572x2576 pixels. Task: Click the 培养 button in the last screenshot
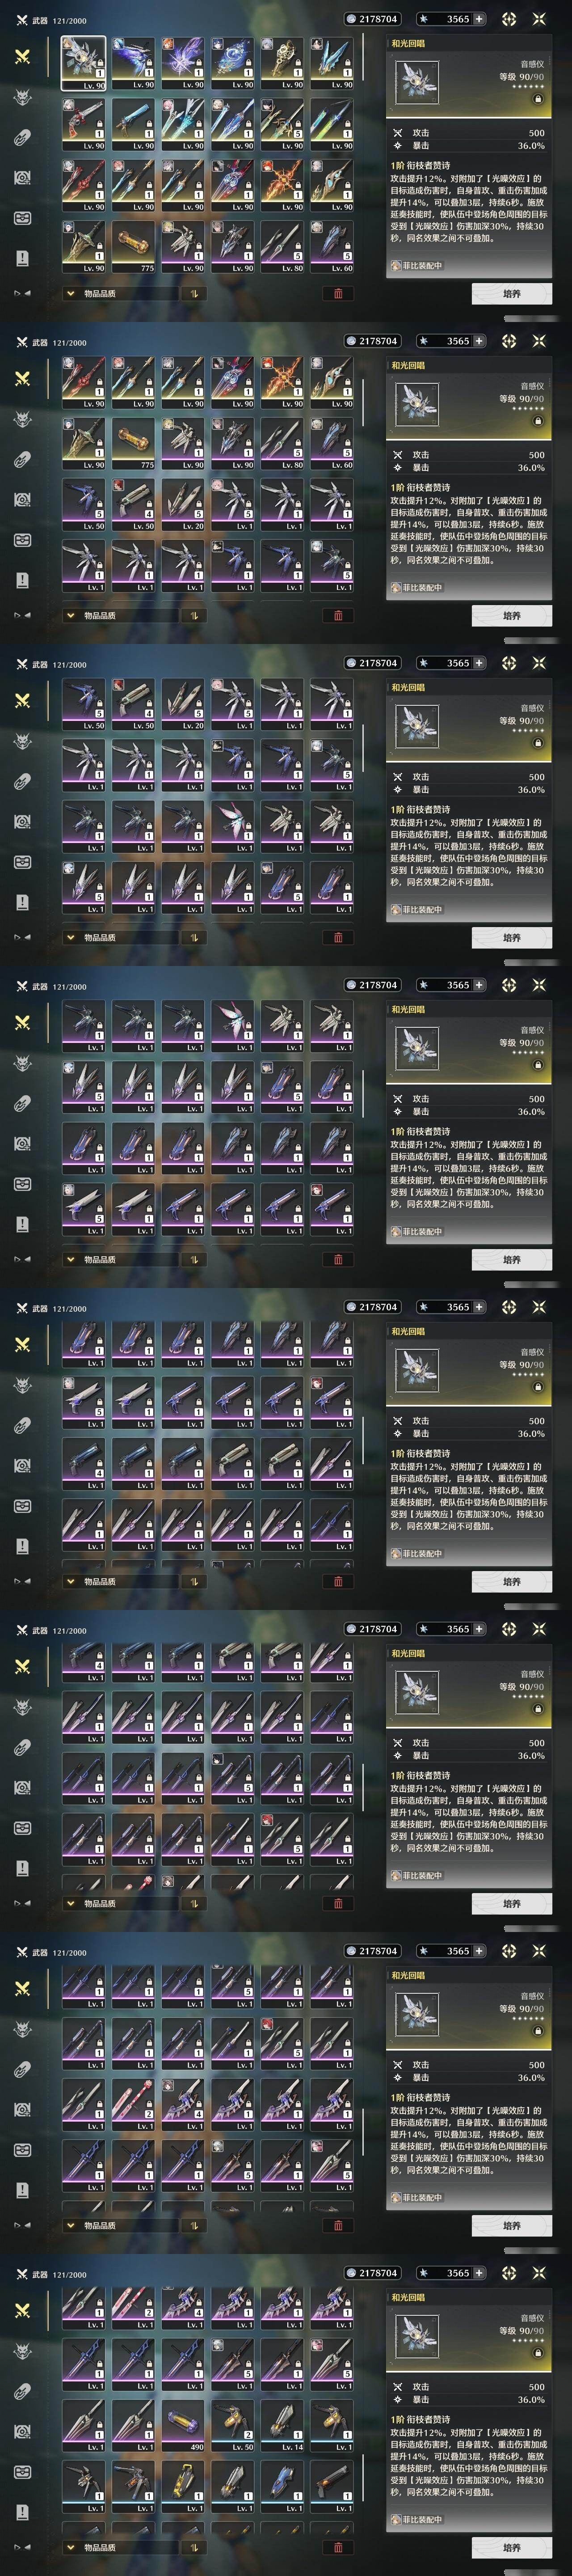511,2547
